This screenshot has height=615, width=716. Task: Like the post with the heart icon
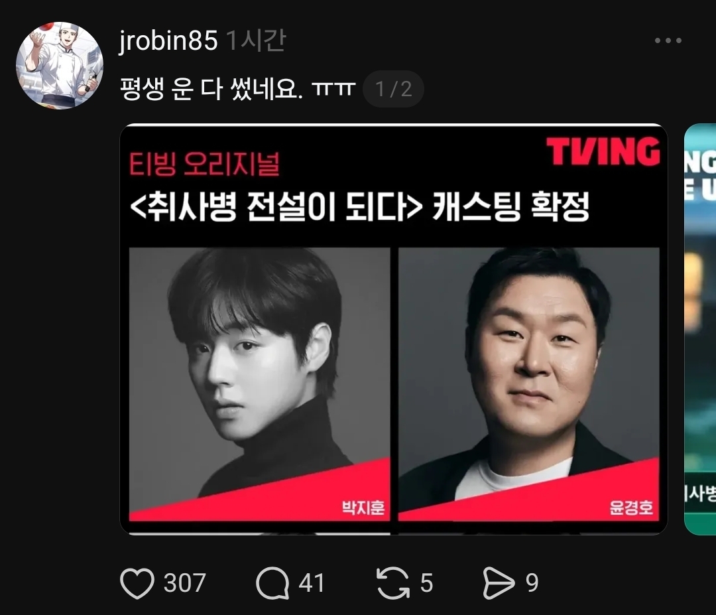[137, 583]
